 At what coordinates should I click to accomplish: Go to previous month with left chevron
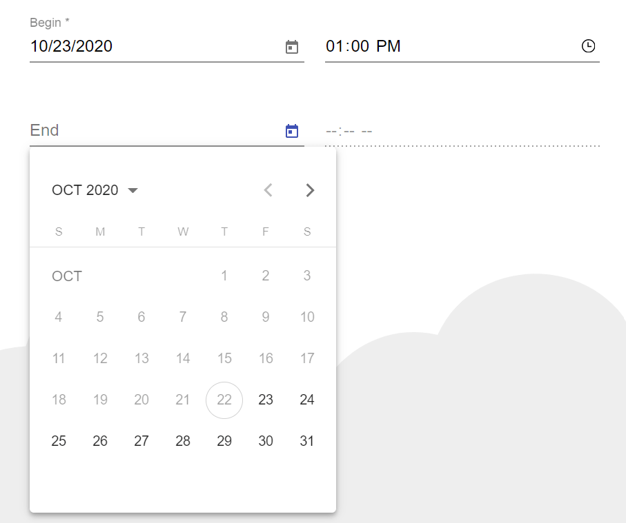268,190
